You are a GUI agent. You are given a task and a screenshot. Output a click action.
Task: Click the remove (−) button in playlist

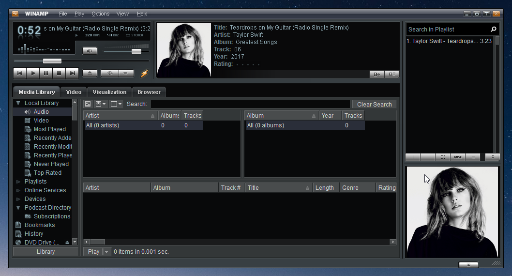[x=428, y=157]
